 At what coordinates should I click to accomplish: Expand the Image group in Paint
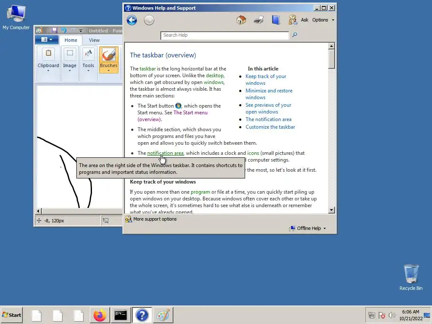(70, 64)
